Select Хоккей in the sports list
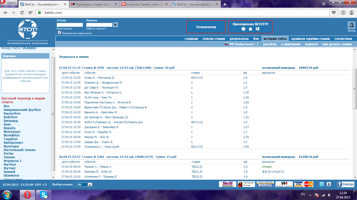The height and width of the screenshot is (200, 357). point(9,172)
